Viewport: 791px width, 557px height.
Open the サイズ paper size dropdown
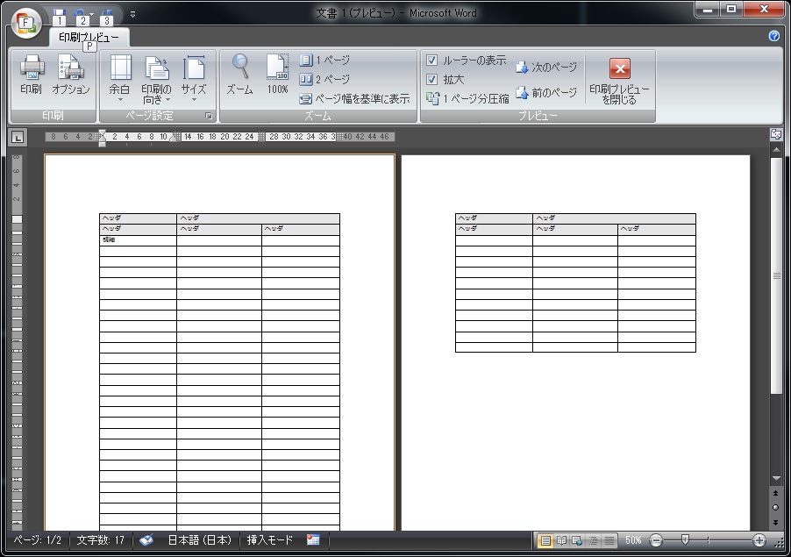(194, 81)
